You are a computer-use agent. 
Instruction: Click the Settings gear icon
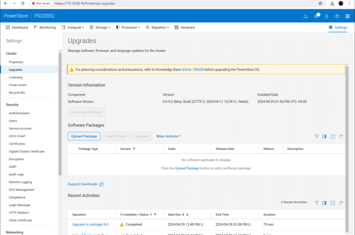(x=330, y=27)
